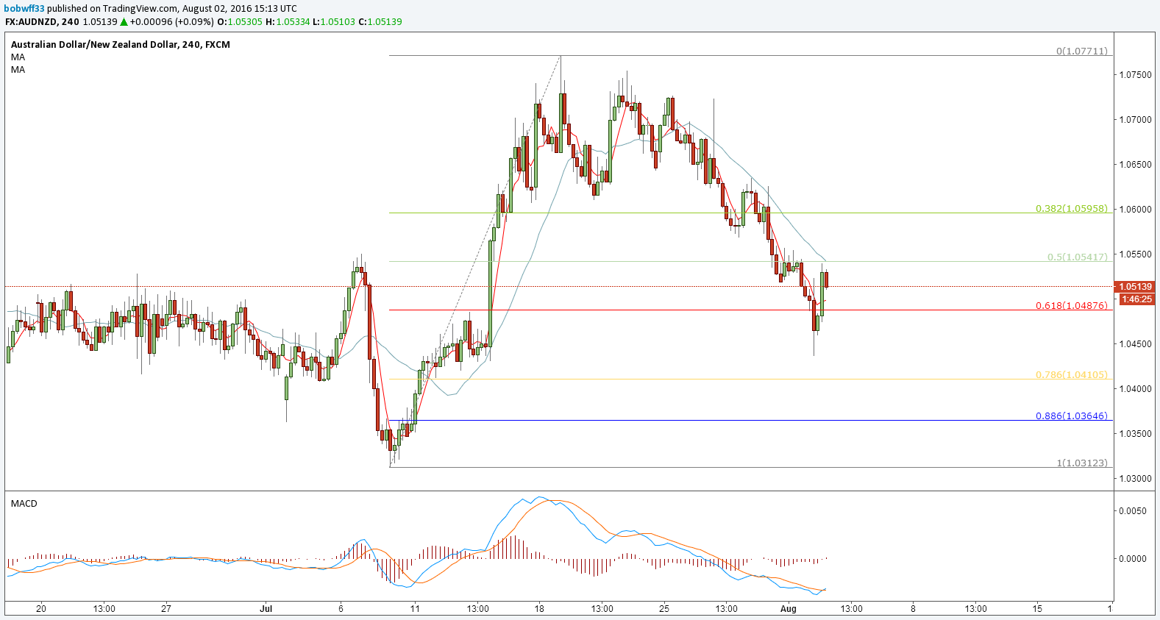The image size is (1160, 620).
Task: Click the Open value O:1.05305 in header
Action: tap(240, 22)
